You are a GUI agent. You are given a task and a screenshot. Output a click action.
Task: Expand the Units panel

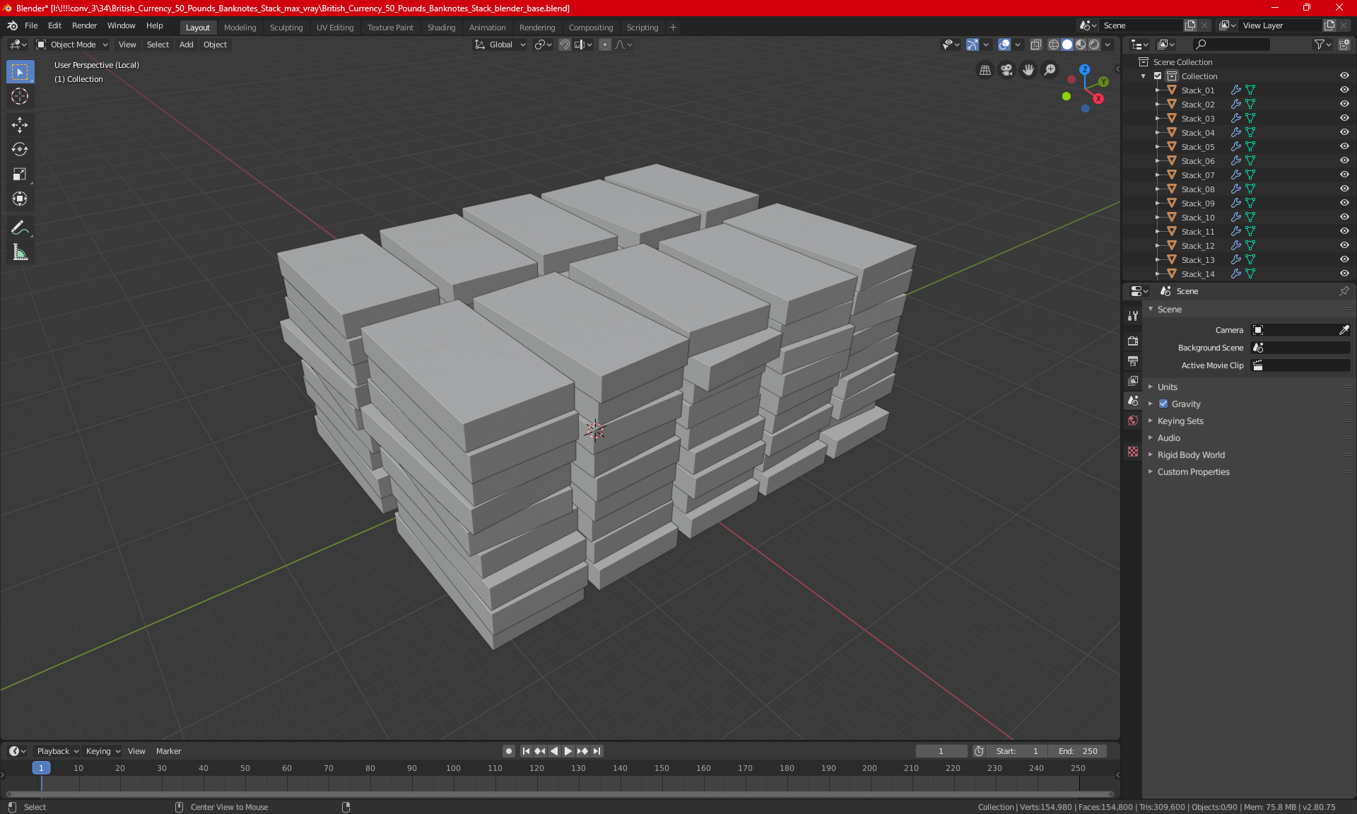coord(1167,387)
